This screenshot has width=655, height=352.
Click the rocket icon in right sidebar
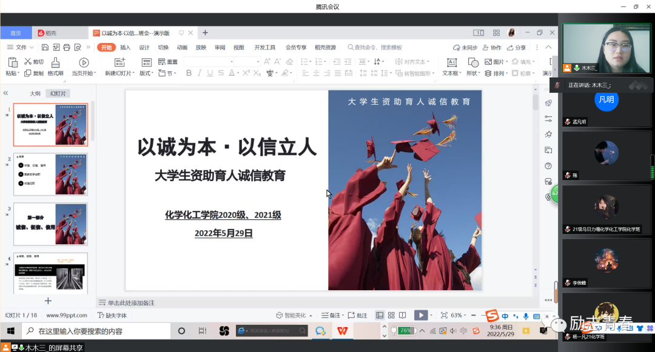point(548,103)
